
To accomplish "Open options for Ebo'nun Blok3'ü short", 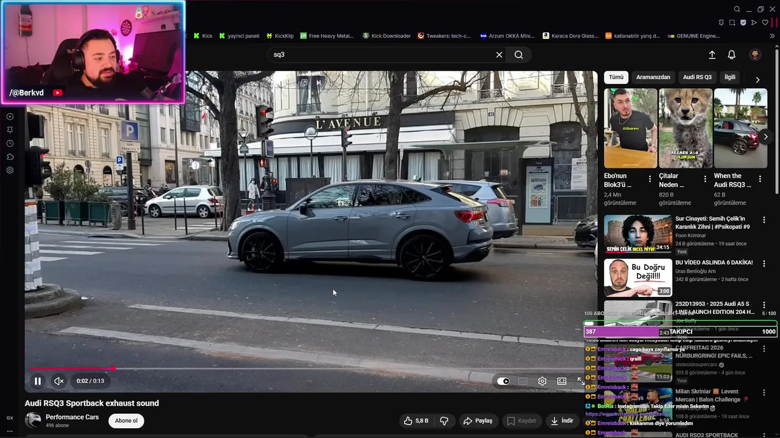I will click(650, 179).
